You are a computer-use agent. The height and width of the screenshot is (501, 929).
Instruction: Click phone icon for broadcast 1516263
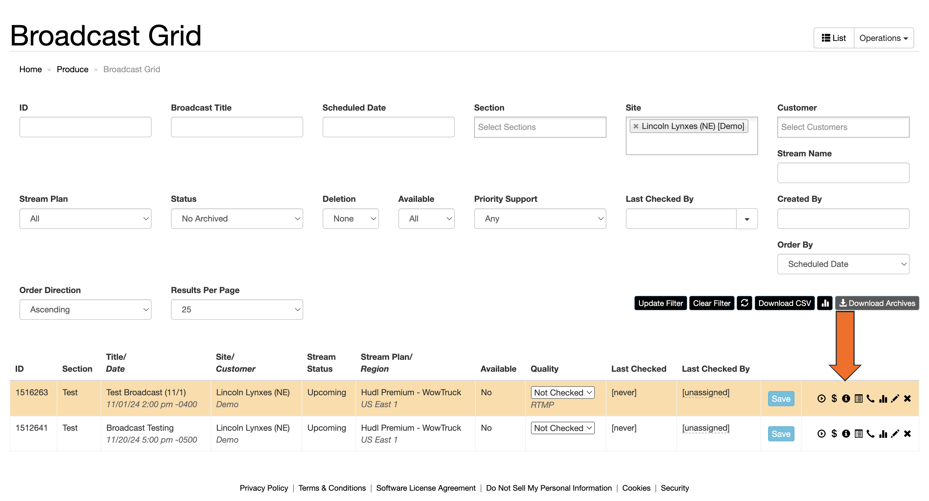click(x=871, y=398)
